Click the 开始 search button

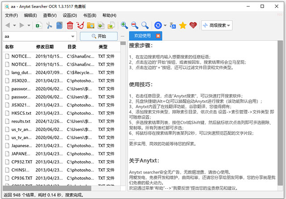point(99,36)
